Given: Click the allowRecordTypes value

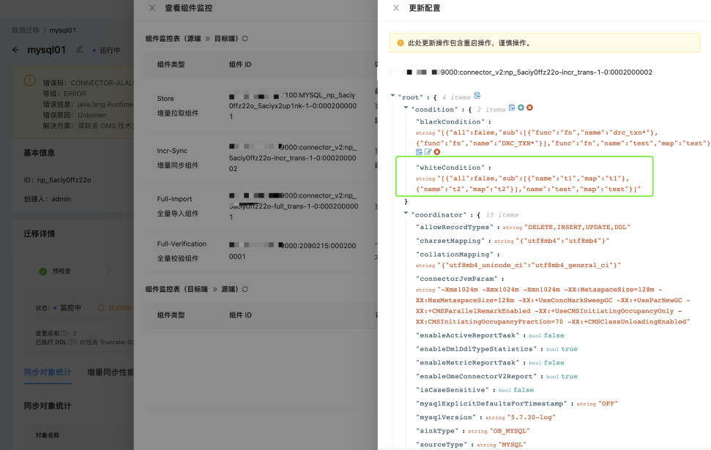Looking at the screenshot, I should tap(577, 227).
